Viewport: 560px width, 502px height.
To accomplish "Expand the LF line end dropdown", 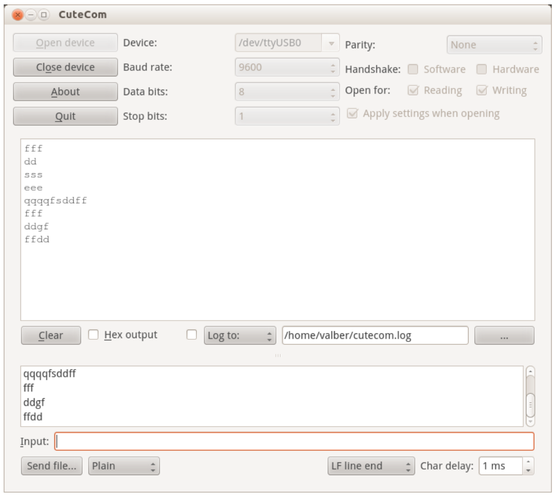I will click(x=371, y=466).
